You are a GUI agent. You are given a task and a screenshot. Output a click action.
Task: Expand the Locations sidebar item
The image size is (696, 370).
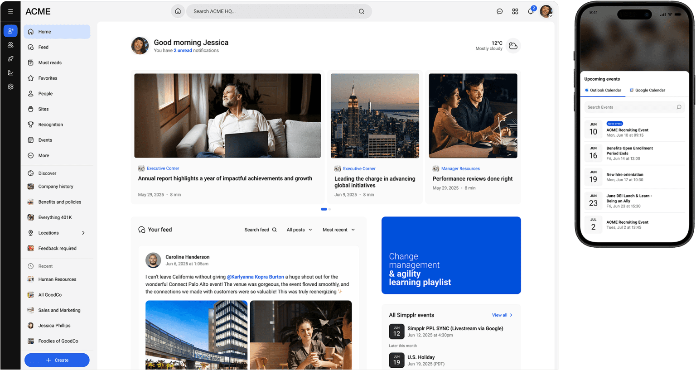83,232
